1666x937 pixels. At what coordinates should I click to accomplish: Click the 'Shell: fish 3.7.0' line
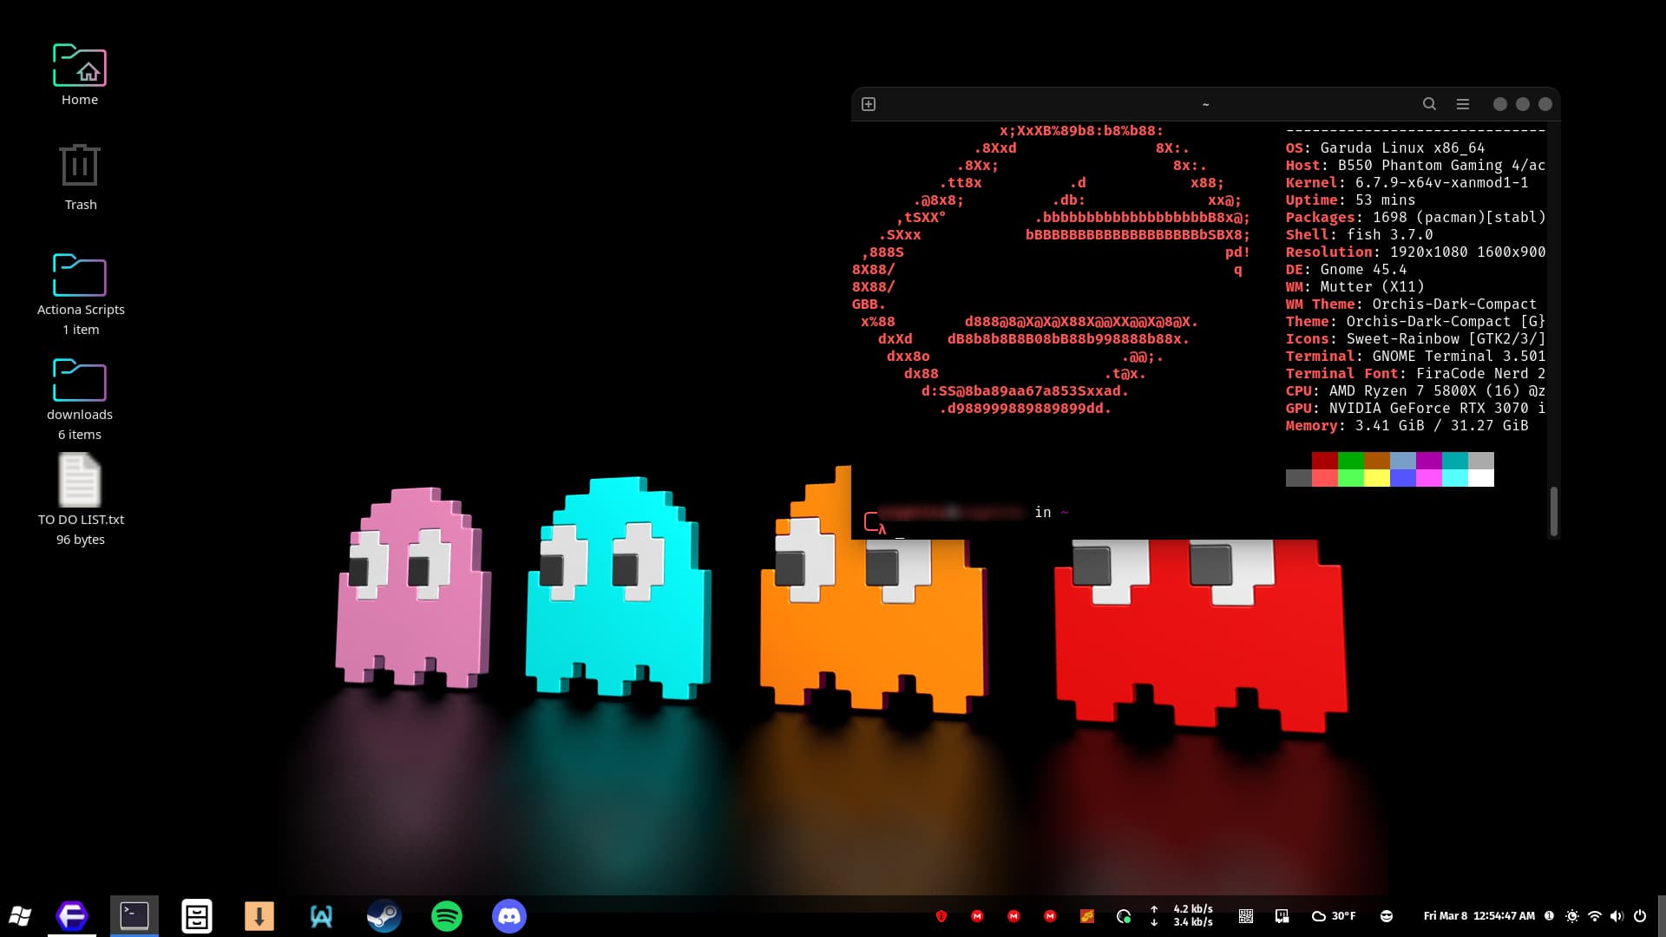pyautogui.click(x=1359, y=235)
